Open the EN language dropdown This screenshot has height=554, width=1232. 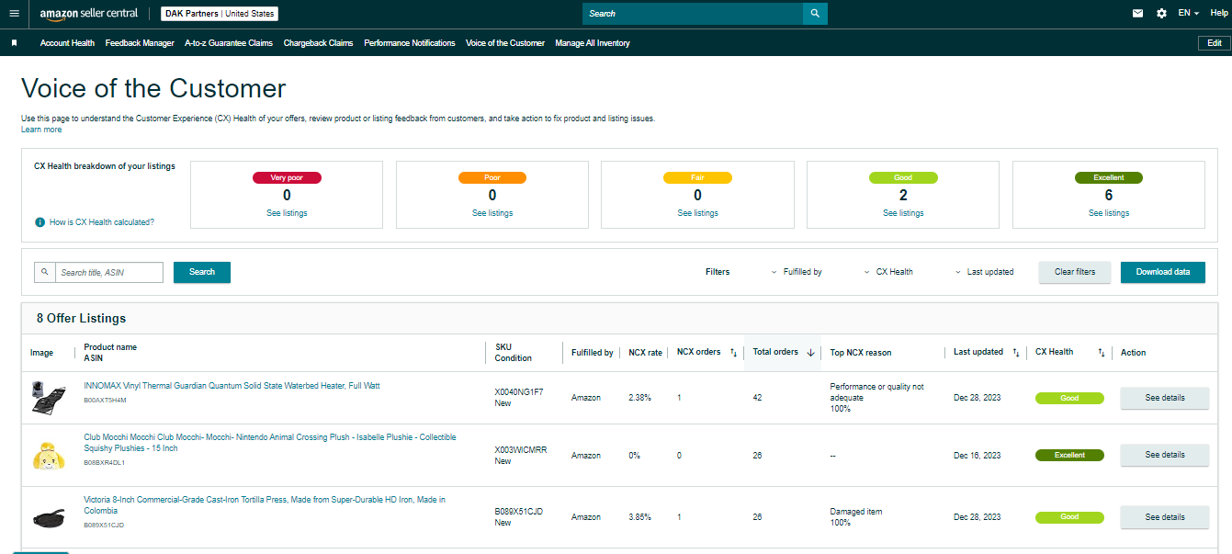[x=1189, y=14]
